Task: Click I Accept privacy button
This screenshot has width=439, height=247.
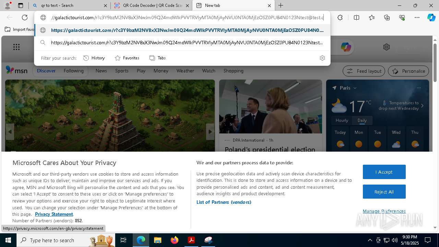Action: (x=384, y=172)
